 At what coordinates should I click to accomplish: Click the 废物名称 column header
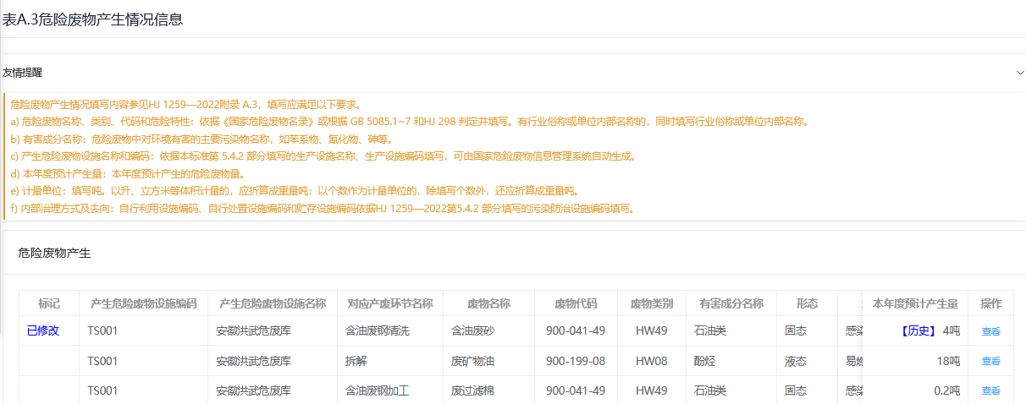488,303
